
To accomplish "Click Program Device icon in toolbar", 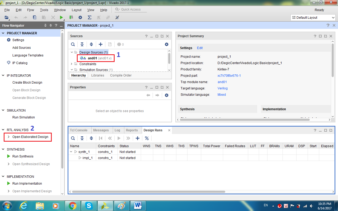I will pyautogui.click(x=71, y=17).
